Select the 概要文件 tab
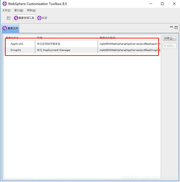 [x=10, y=28]
